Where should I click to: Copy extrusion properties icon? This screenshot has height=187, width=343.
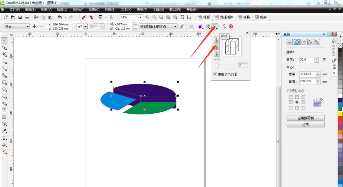224,26
